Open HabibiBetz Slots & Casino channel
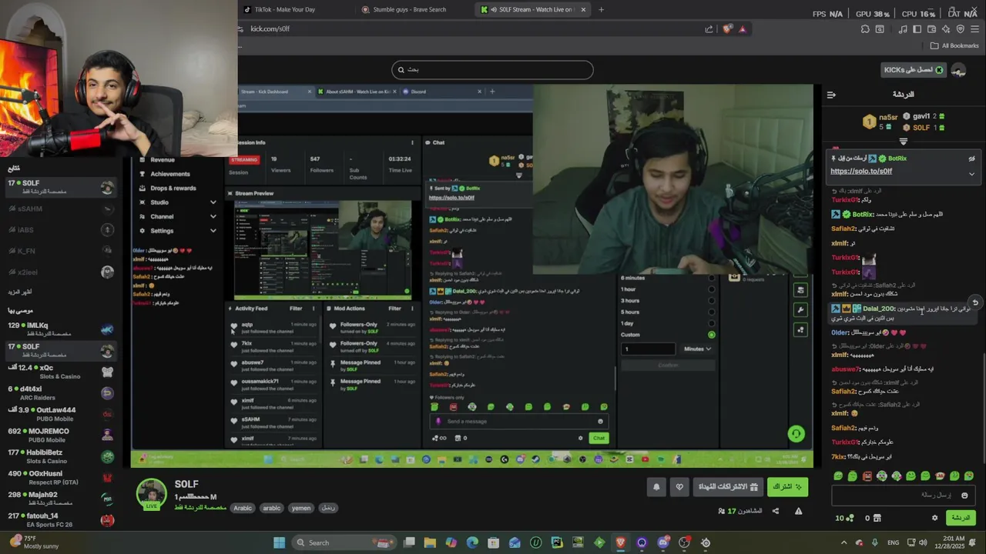This screenshot has height=554, width=986. click(x=59, y=456)
